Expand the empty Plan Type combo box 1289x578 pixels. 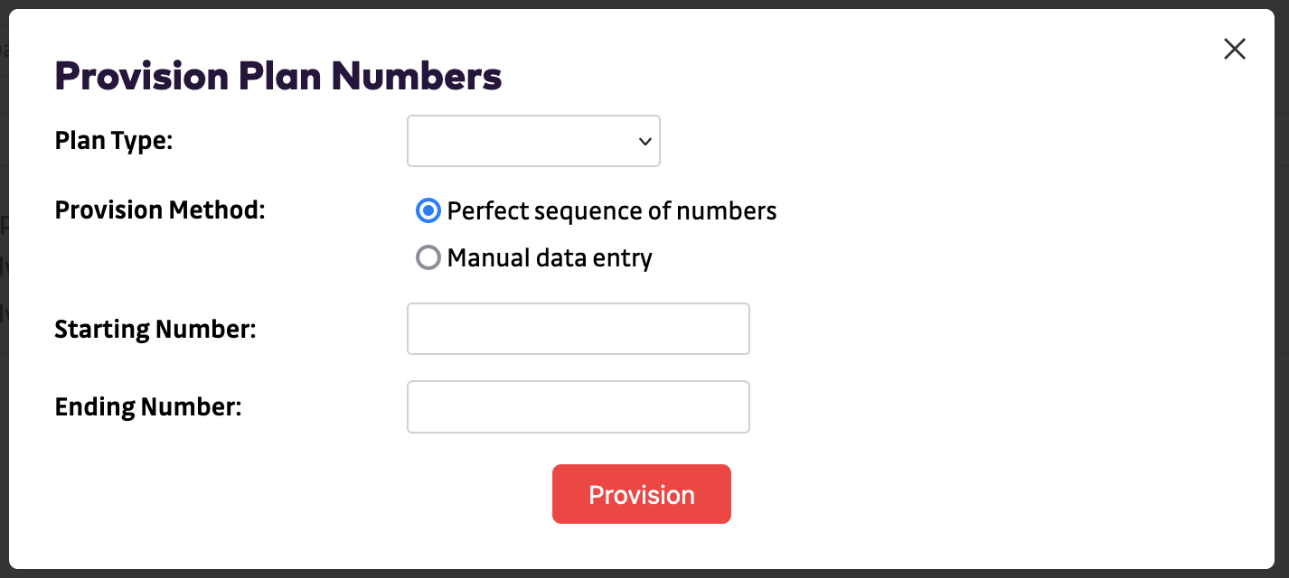pos(533,141)
